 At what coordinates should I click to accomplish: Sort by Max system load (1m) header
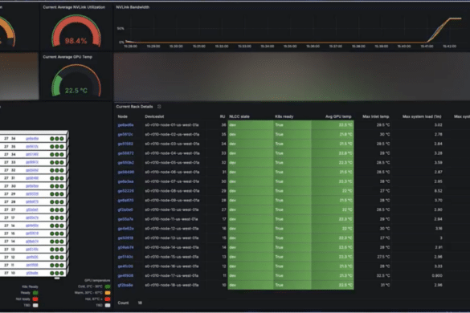[422, 116]
